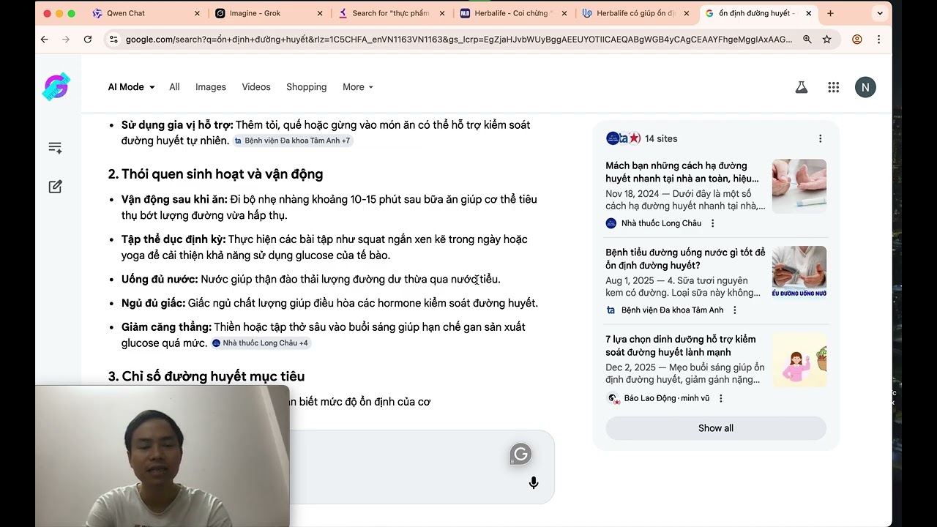Open a new browser tab
The height and width of the screenshot is (527, 937).
830,13
